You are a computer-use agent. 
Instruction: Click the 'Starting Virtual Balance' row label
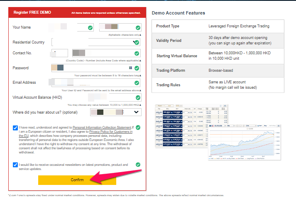pyautogui.click(x=177, y=56)
